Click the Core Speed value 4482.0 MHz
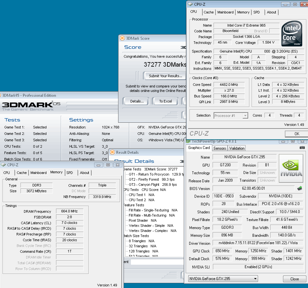This screenshot has width=308, height=288. pos(229,85)
